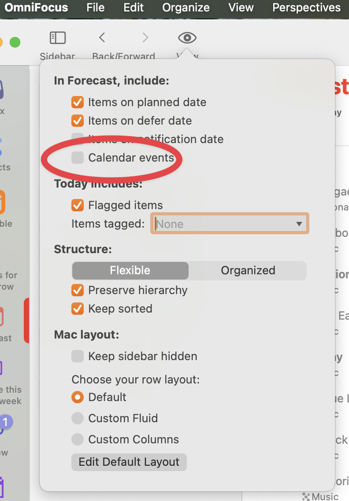349x501 pixels.
Task: Uncheck Items on planned date
Action: (x=78, y=103)
